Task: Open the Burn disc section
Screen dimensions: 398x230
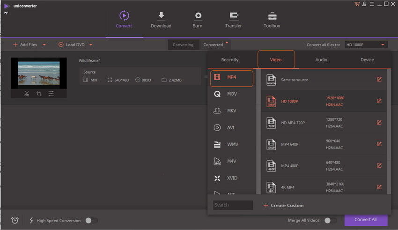Action: pos(198,16)
